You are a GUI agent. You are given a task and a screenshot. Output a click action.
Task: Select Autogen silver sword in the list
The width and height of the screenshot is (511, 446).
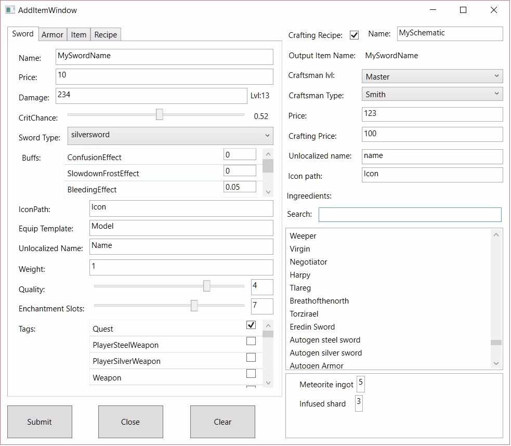[x=389, y=353]
